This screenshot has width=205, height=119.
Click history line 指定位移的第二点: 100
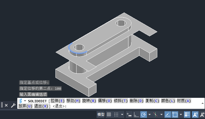pos(41,89)
